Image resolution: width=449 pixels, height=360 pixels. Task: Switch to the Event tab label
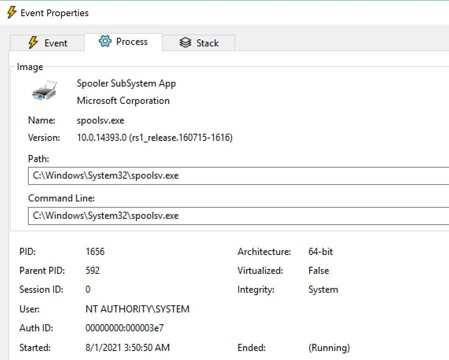click(x=56, y=43)
